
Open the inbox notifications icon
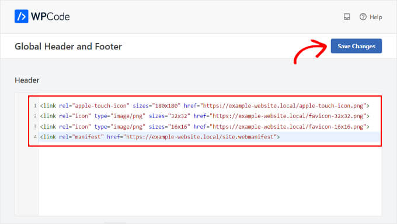(x=347, y=17)
